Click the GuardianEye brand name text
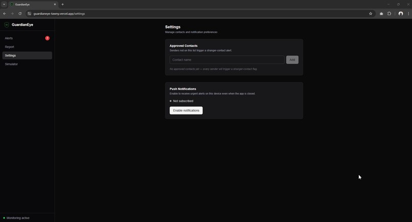The image size is (412, 222). pyautogui.click(x=22, y=25)
